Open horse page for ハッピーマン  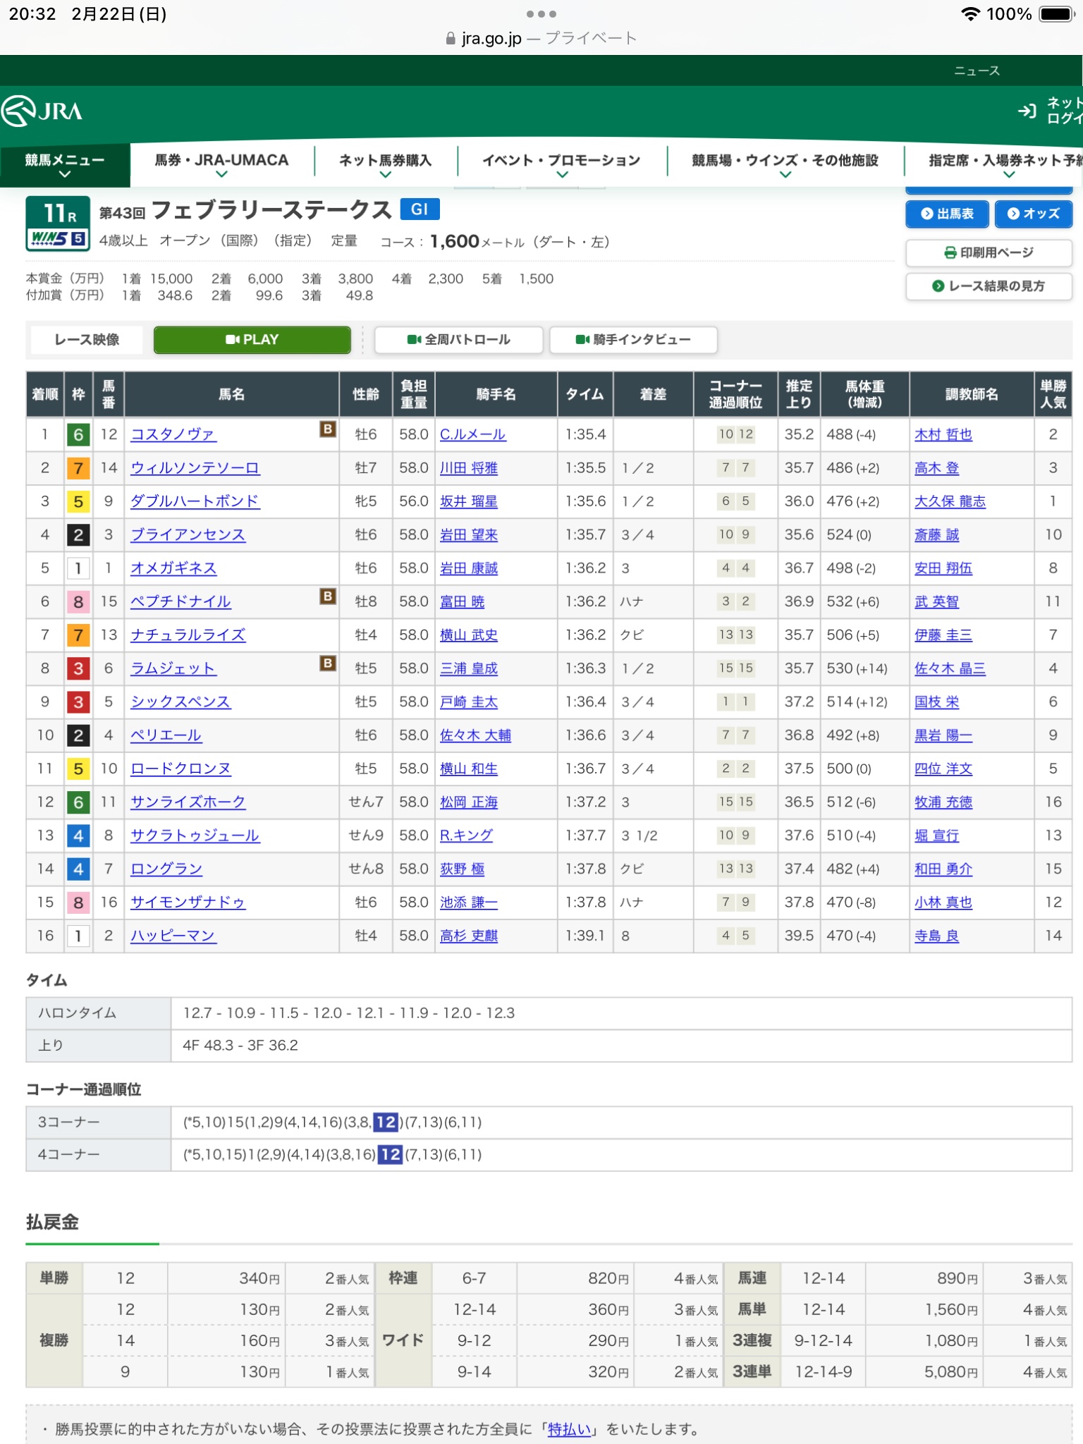click(x=173, y=936)
